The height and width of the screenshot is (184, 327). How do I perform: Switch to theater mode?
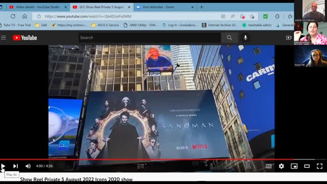coord(307,166)
